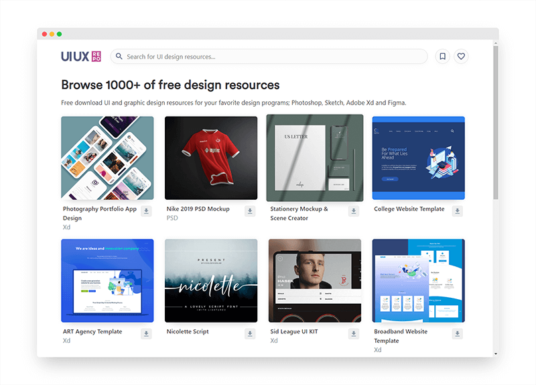
Task: Click Nicolette Script title
Action: click(x=188, y=331)
